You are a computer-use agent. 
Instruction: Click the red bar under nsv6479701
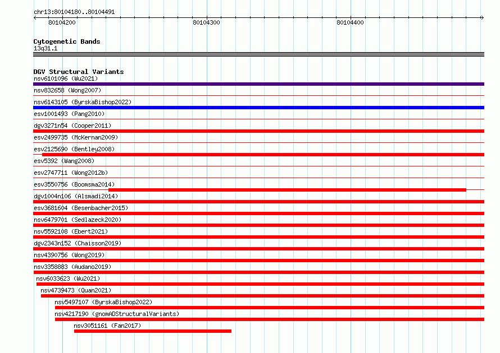258,225
